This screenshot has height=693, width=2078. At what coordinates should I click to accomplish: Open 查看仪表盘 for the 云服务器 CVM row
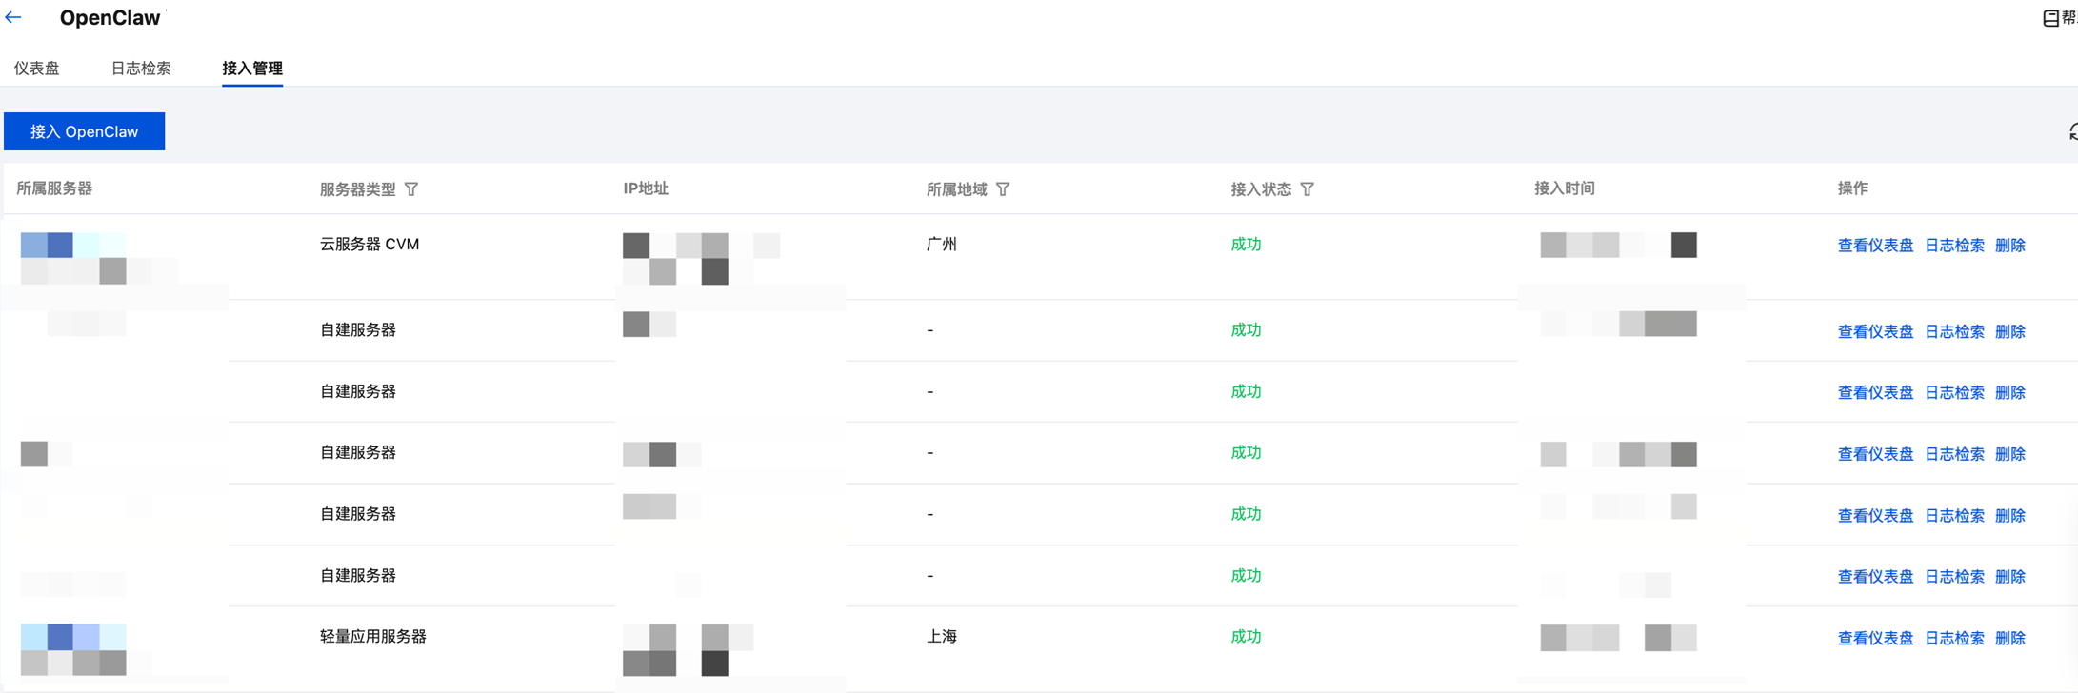pyautogui.click(x=1875, y=246)
